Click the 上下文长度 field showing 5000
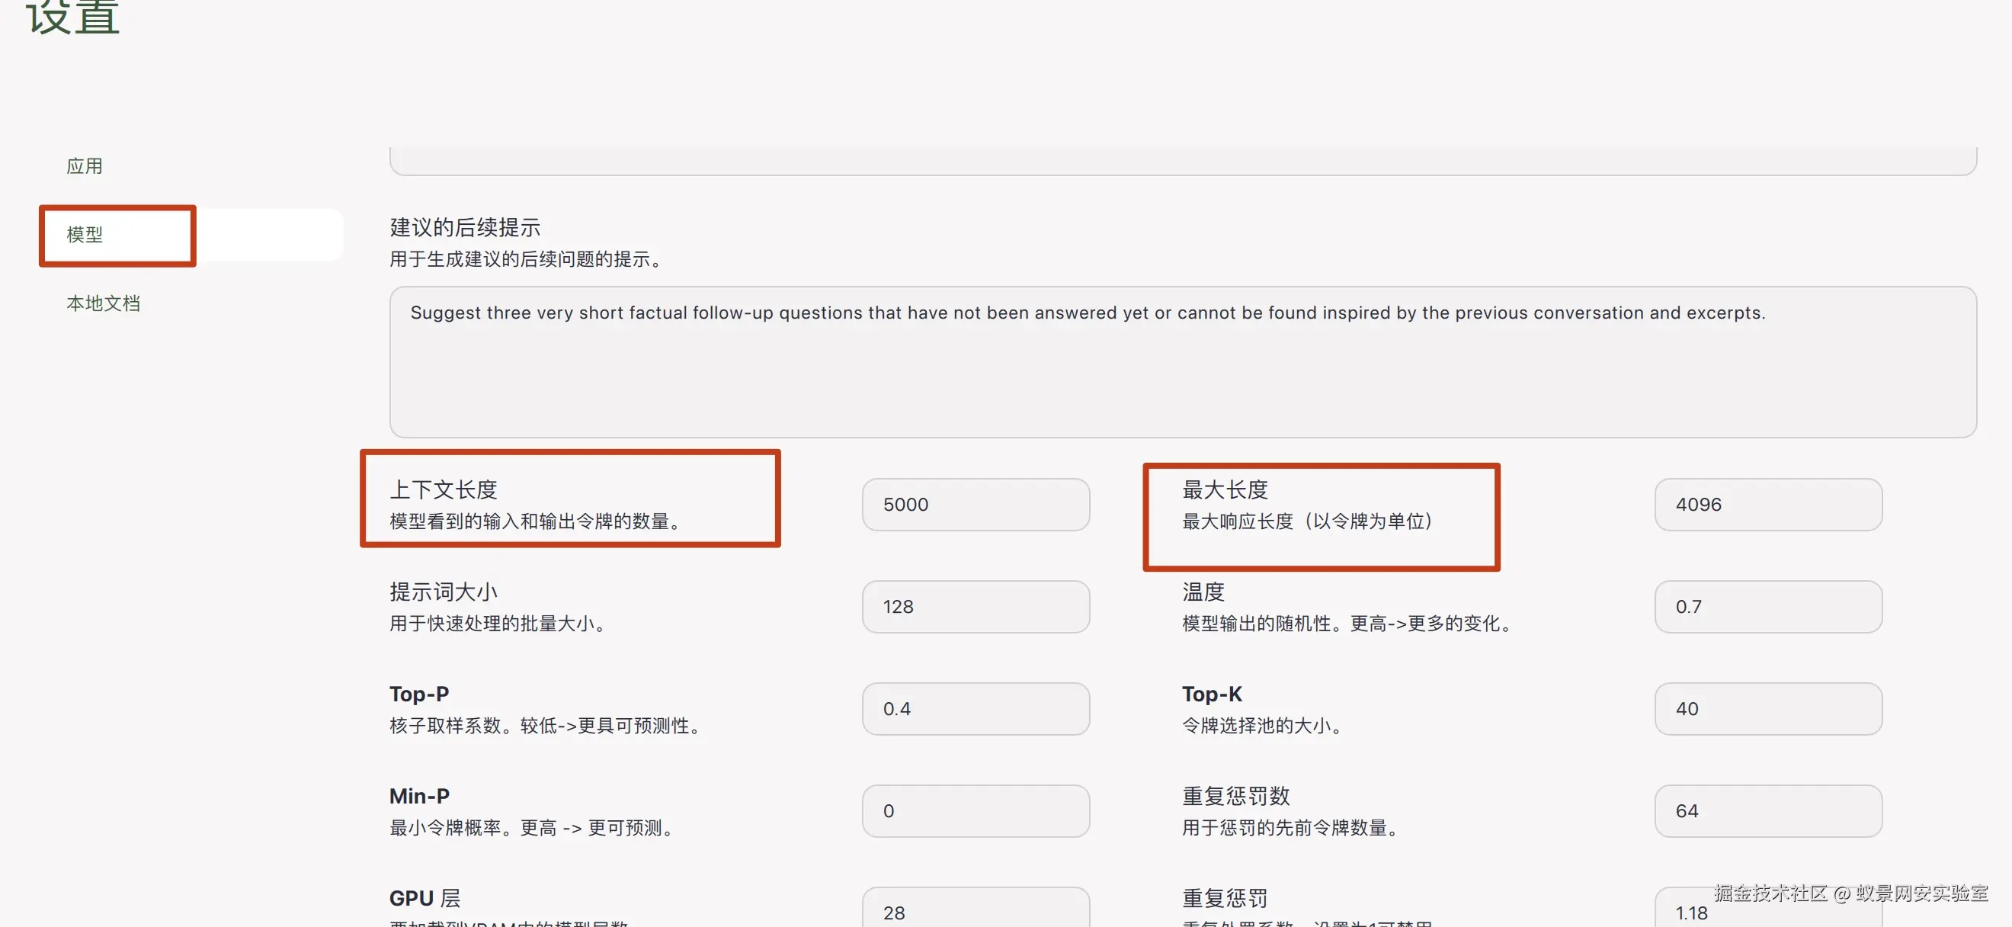Screen dimensions: 2012x927 pyautogui.click(x=975, y=505)
